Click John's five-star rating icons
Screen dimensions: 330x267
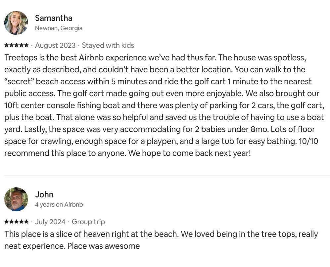pos(17,222)
